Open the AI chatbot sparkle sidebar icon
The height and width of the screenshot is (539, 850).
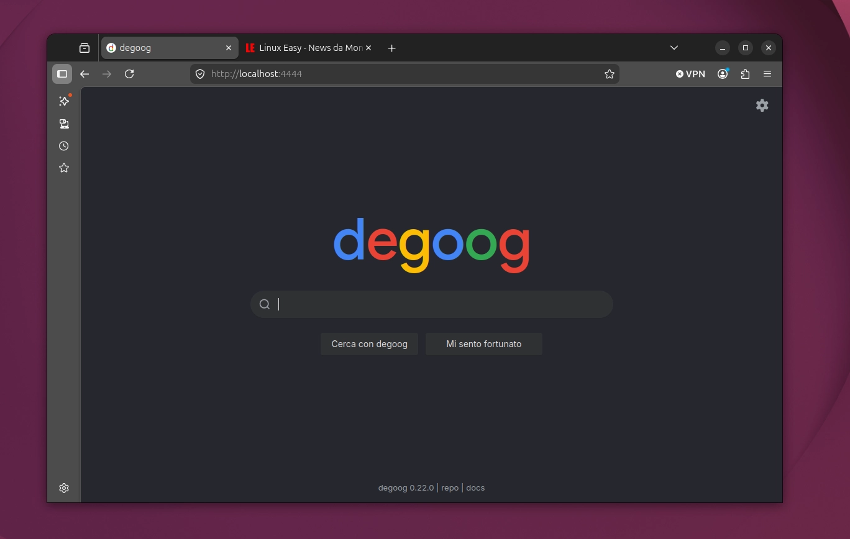tap(64, 101)
